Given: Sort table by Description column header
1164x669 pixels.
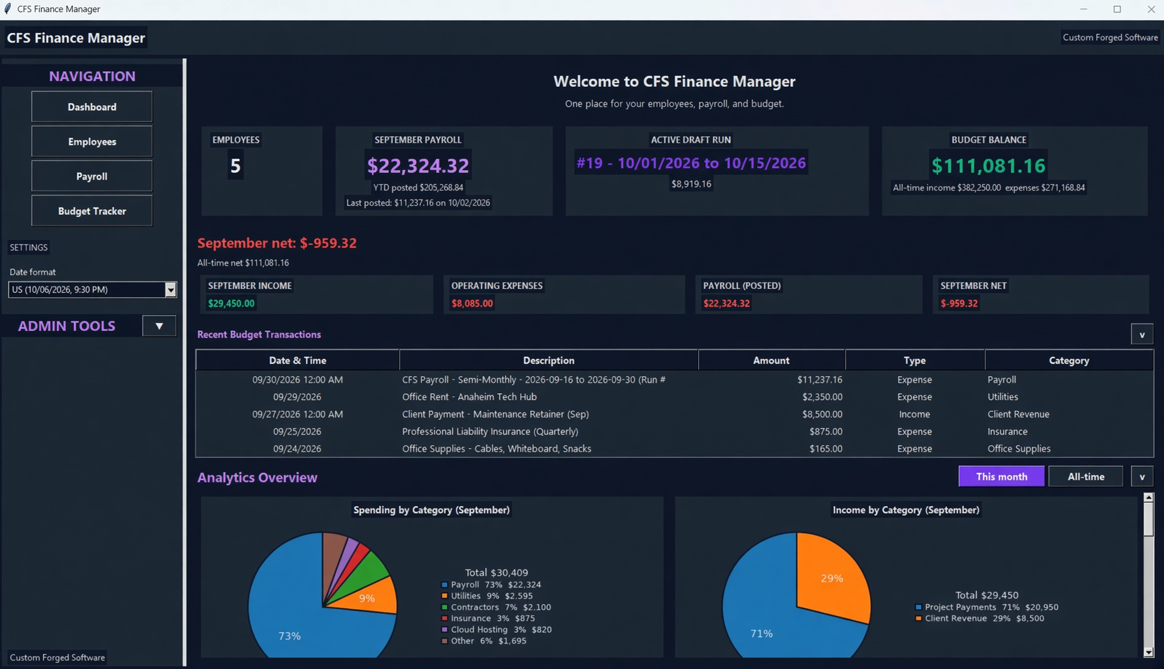Looking at the screenshot, I should tap(548, 360).
